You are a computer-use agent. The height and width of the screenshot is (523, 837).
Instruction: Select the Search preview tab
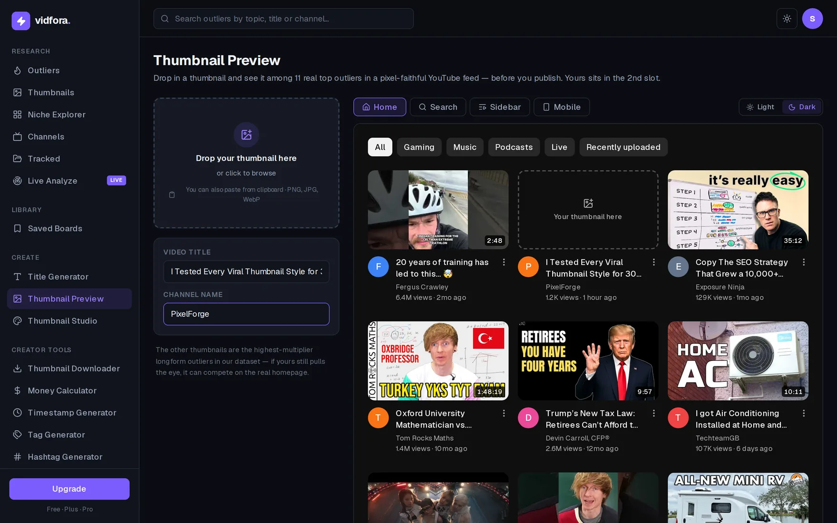[x=438, y=107]
